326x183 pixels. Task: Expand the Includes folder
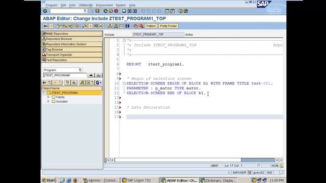(48, 102)
